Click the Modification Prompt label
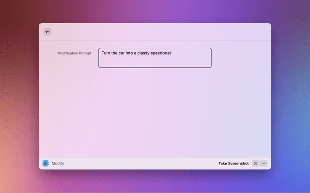The height and width of the screenshot is (193, 310). (x=74, y=53)
